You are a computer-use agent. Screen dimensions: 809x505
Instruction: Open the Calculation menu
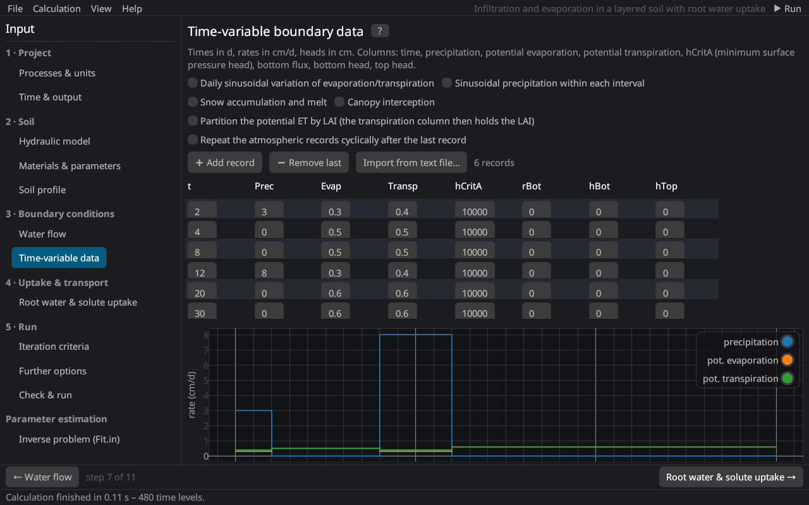(x=57, y=9)
